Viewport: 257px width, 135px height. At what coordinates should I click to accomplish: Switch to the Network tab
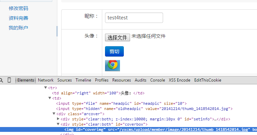46,80
